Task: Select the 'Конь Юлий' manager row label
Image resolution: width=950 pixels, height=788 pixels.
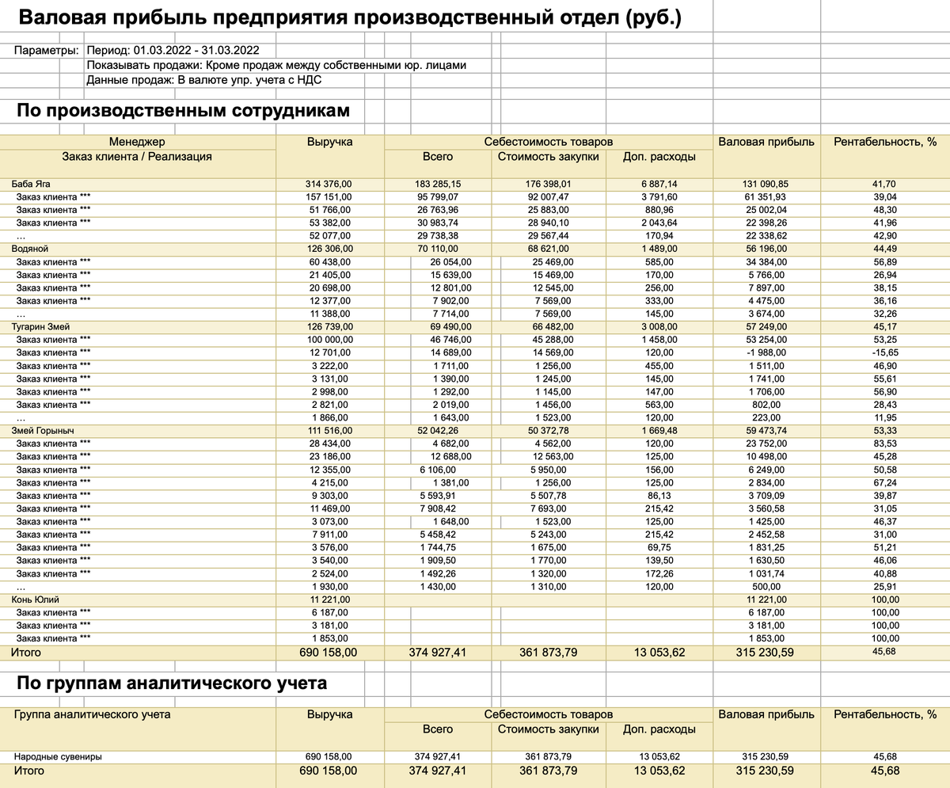Action: click(x=35, y=600)
